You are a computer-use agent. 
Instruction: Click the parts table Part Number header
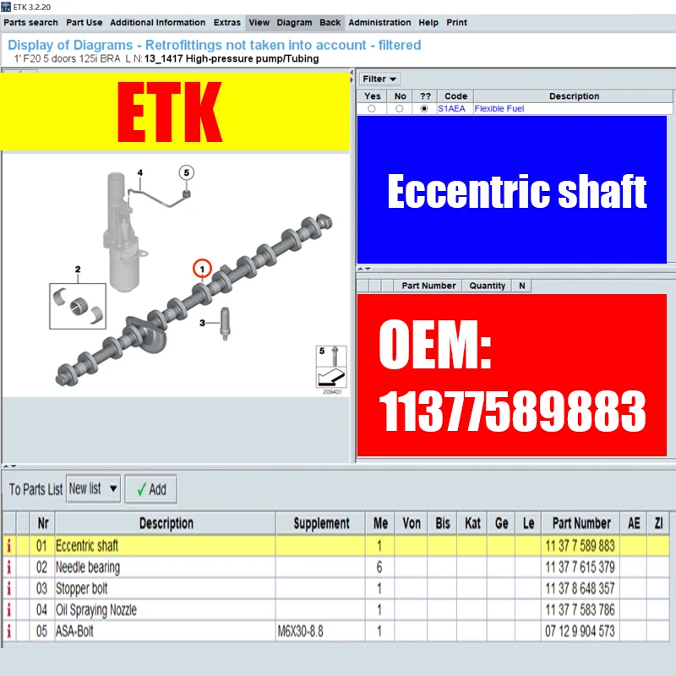coord(581,523)
